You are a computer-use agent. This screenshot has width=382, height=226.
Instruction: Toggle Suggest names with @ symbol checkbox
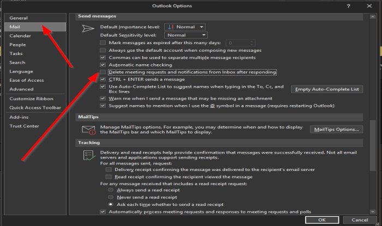coord(103,106)
